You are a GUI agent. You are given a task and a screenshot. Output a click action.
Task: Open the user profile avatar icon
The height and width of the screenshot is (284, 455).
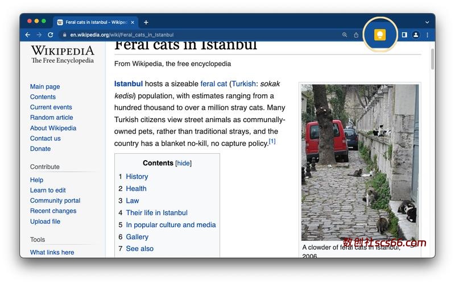click(x=416, y=35)
